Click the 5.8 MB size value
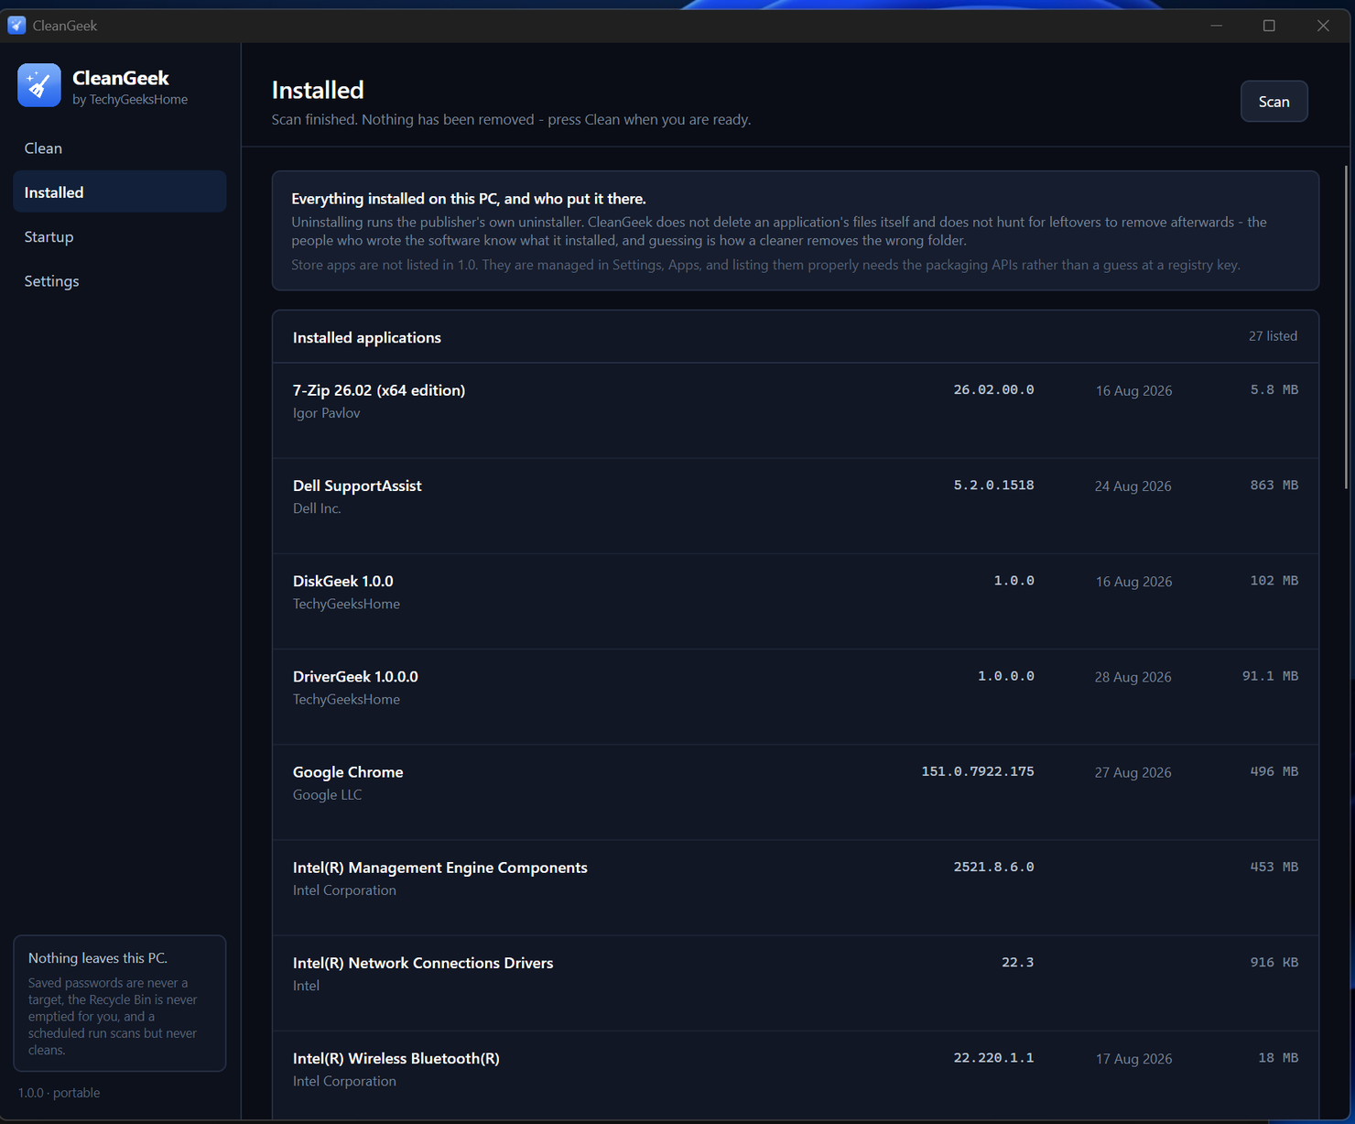Screen dimensions: 1355x1124 pos(1274,389)
